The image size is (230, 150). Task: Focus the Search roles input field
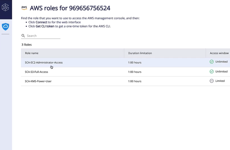pos(43,36)
